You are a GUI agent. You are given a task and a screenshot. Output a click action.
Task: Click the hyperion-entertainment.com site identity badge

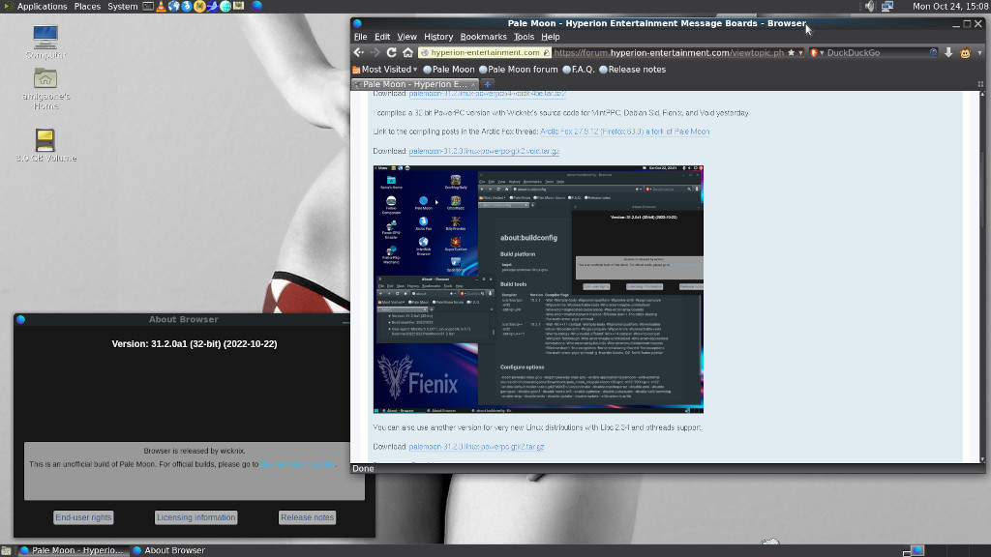pos(484,52)
